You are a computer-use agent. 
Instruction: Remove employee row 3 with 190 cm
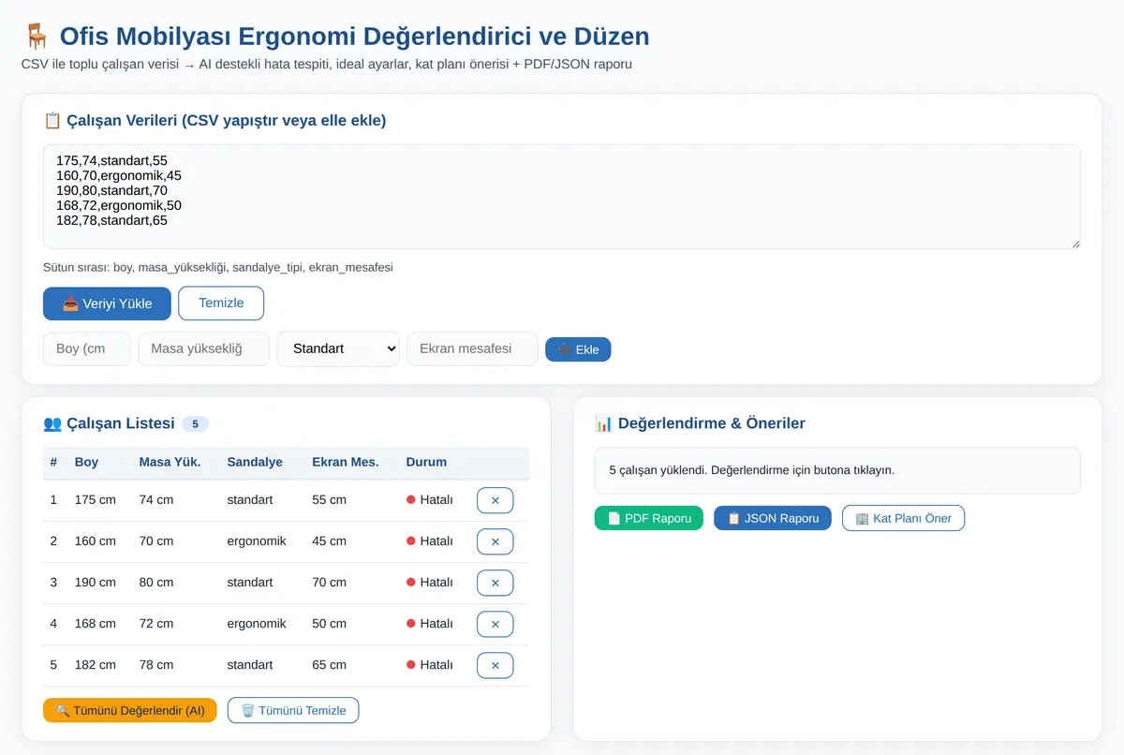pyautogui.click(x=495, y=583)
